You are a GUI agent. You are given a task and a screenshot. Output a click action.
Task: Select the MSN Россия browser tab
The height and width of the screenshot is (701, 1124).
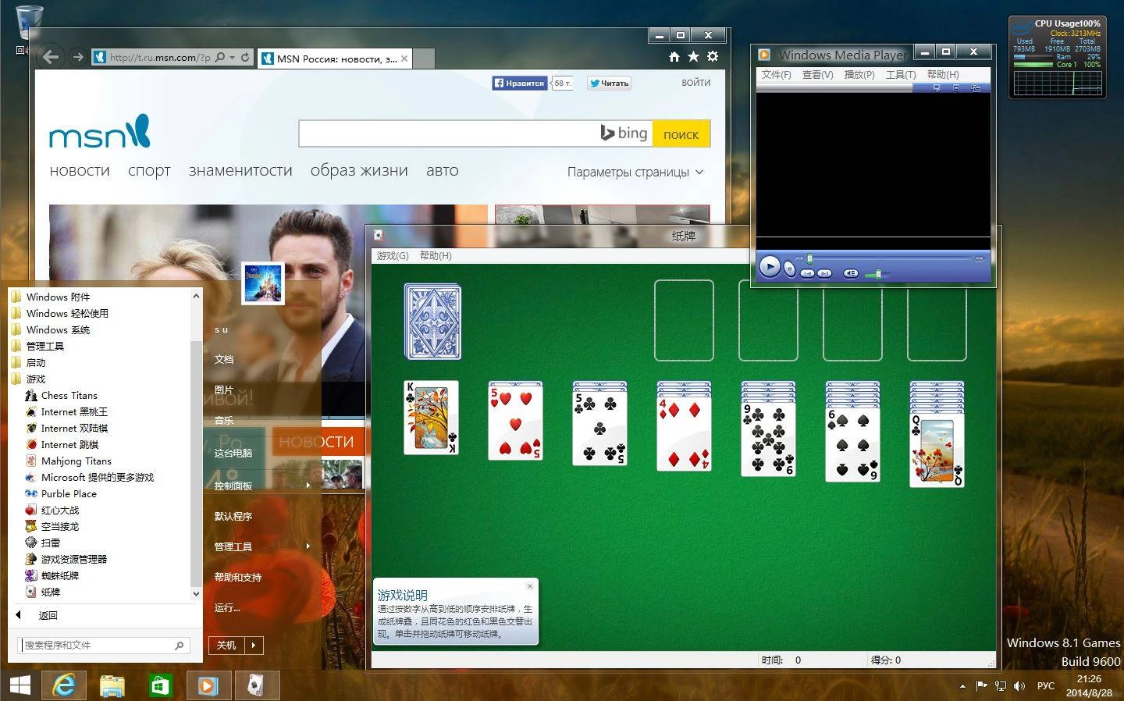coord(335,59)
